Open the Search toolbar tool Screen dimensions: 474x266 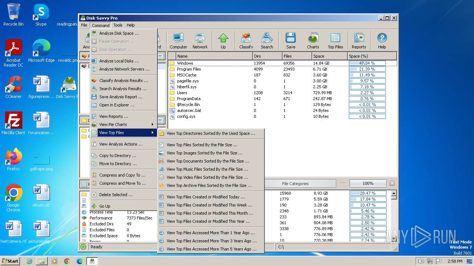[267, 41]
